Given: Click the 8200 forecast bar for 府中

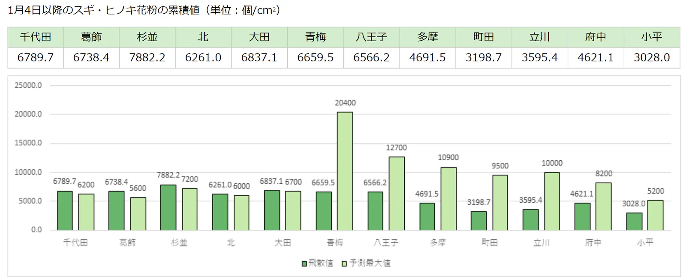Looking at the screenshot, I should [604, 206].
